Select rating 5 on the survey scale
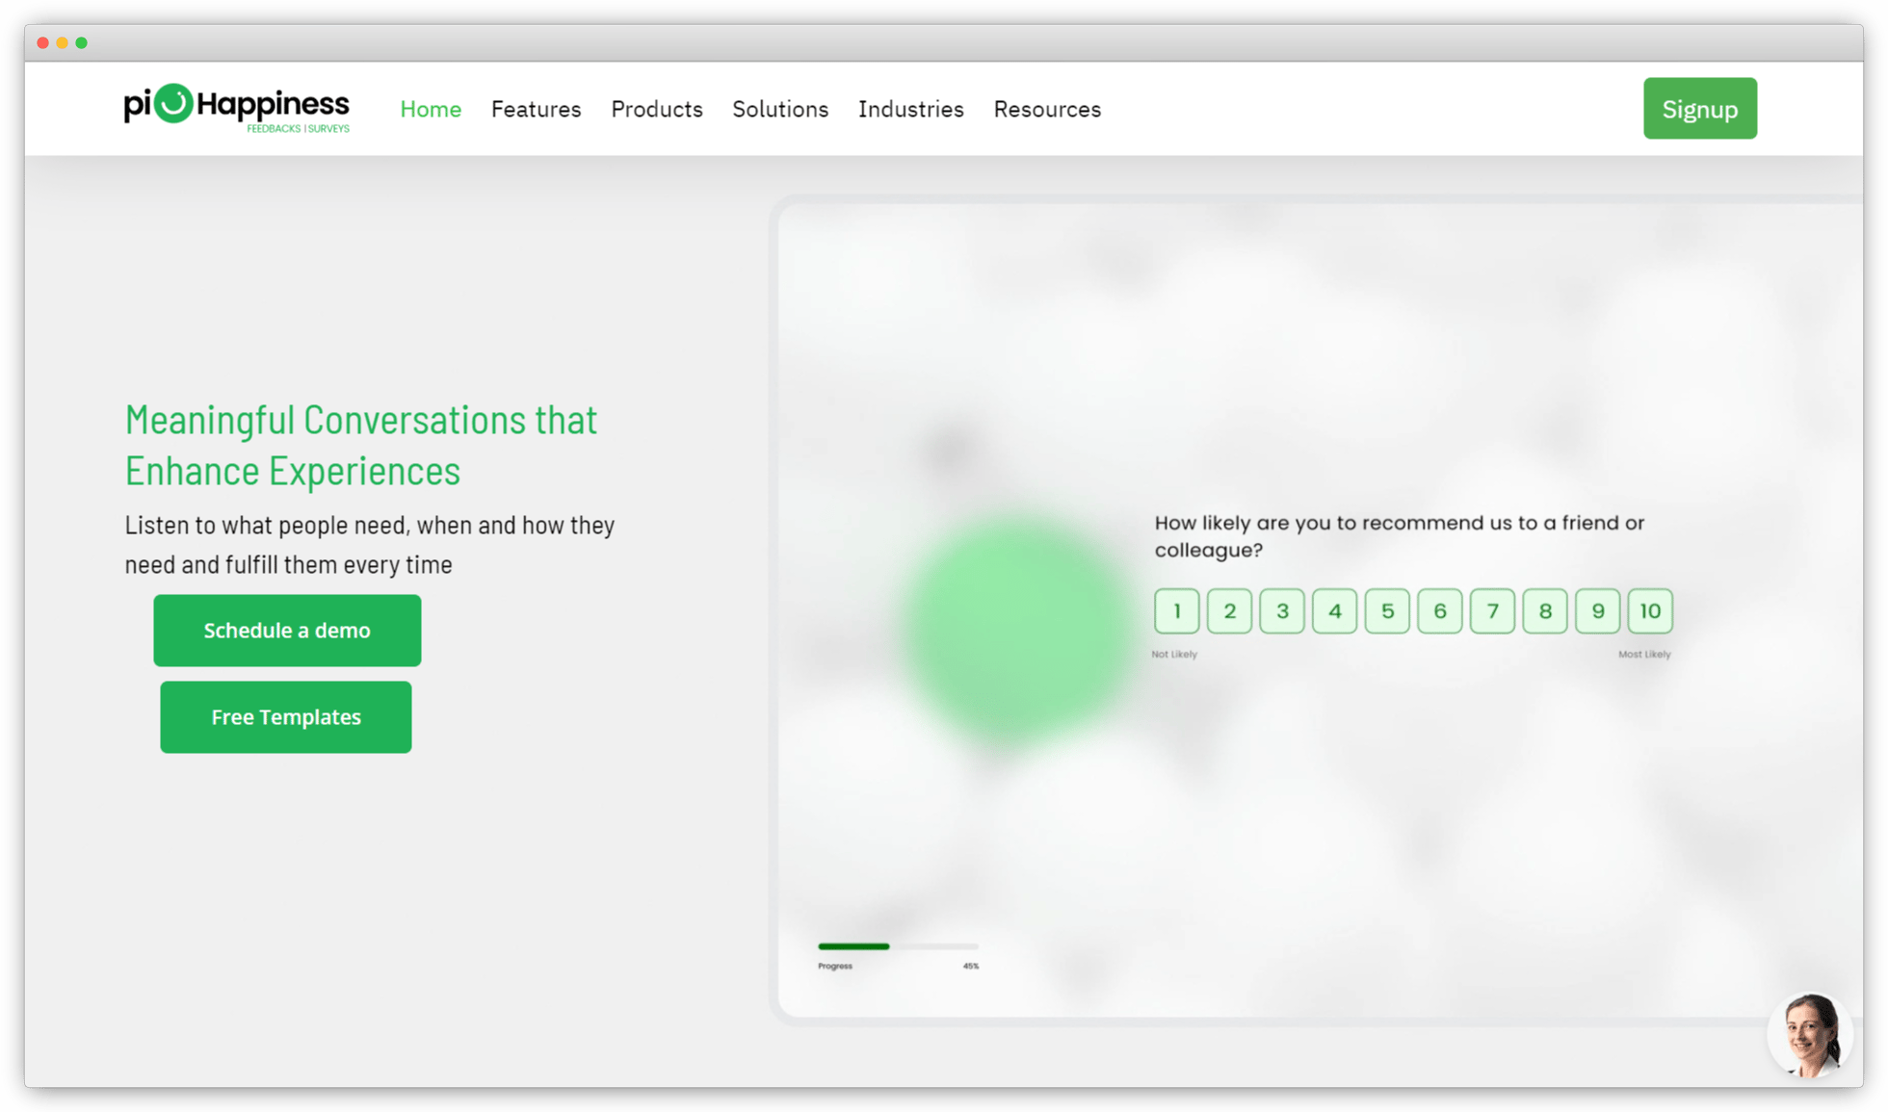The height and width of the screenshot is (1112, 1888). (x=1387, y=610)
